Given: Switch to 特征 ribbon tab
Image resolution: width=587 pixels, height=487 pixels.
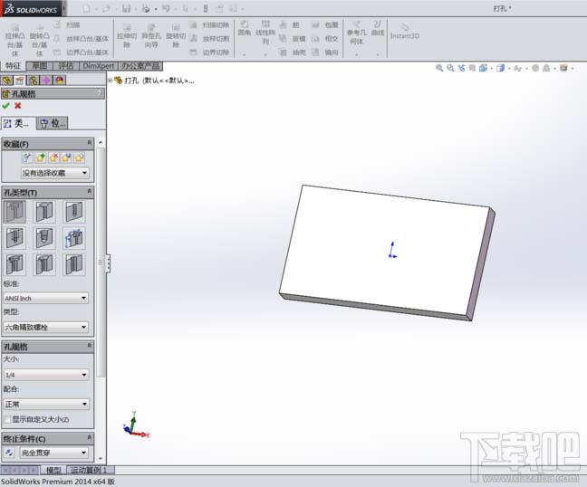Looking at the screenshot, I should (x=13, y=66).
